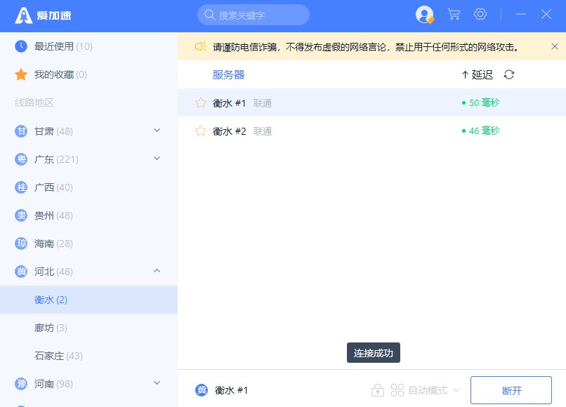Click the 琼 province badge icon
This screenshot has width=566, height=407.
point(21,243)
